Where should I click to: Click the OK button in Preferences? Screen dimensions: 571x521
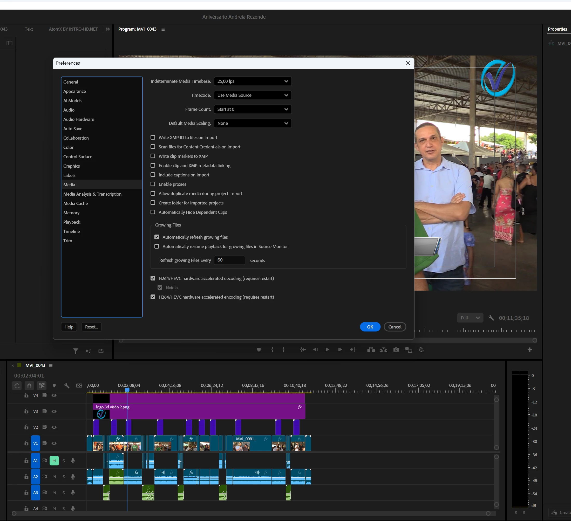[x=370, y=327]
